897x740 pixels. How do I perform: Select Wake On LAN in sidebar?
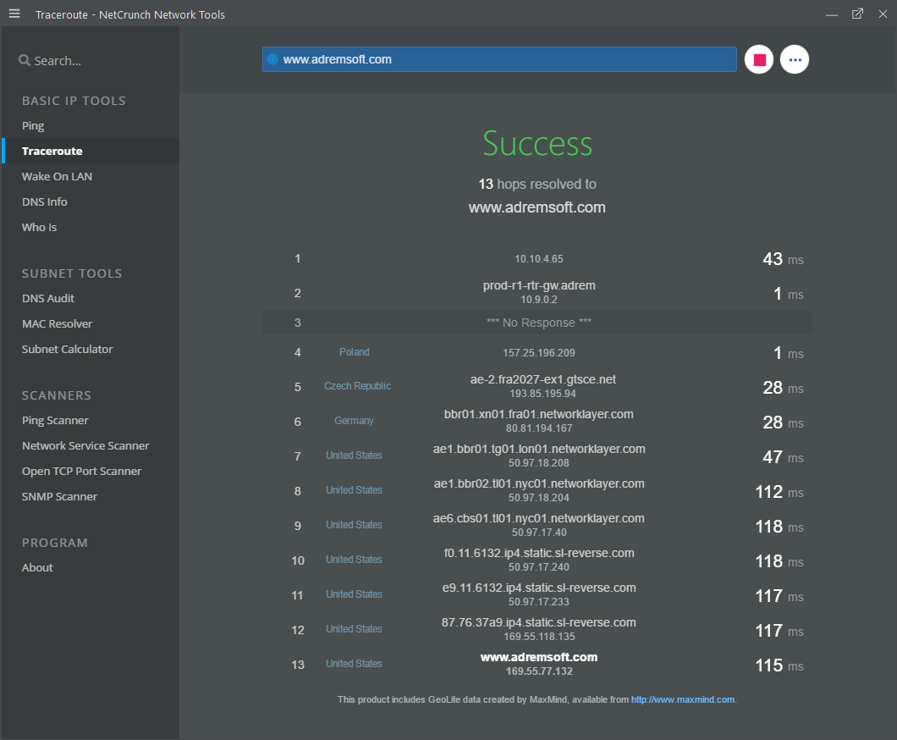pos(57,176)
